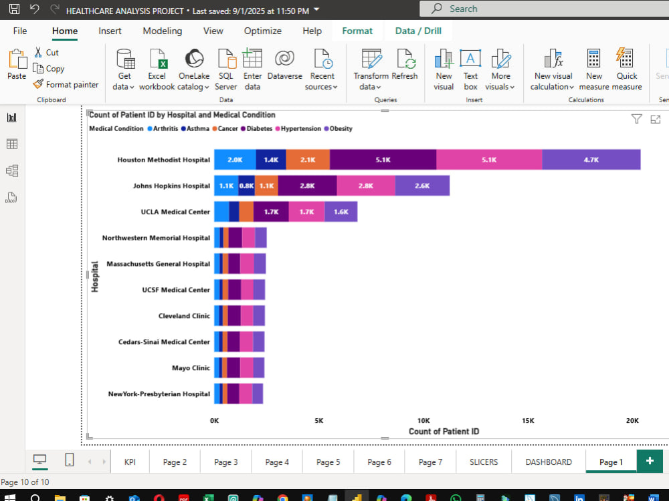Switch to mobile layout view
Viewport: 669px width, 501px height.
(x=69, y=460)
